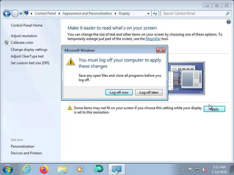
Task: Open the clock showing 5:13 AM
Action: [219, 169]
